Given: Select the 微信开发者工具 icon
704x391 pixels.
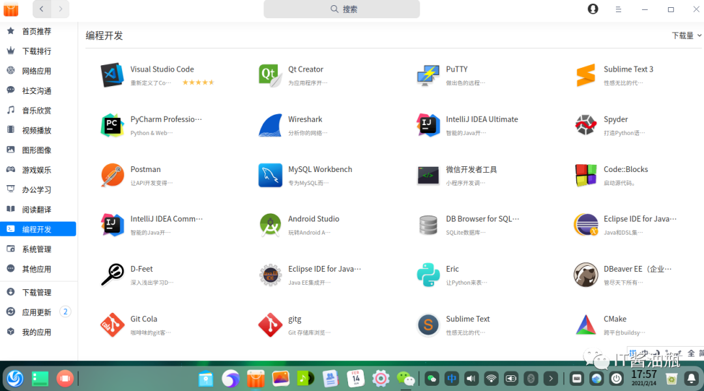Looking at the screenshot, I should tap(428, 175).
